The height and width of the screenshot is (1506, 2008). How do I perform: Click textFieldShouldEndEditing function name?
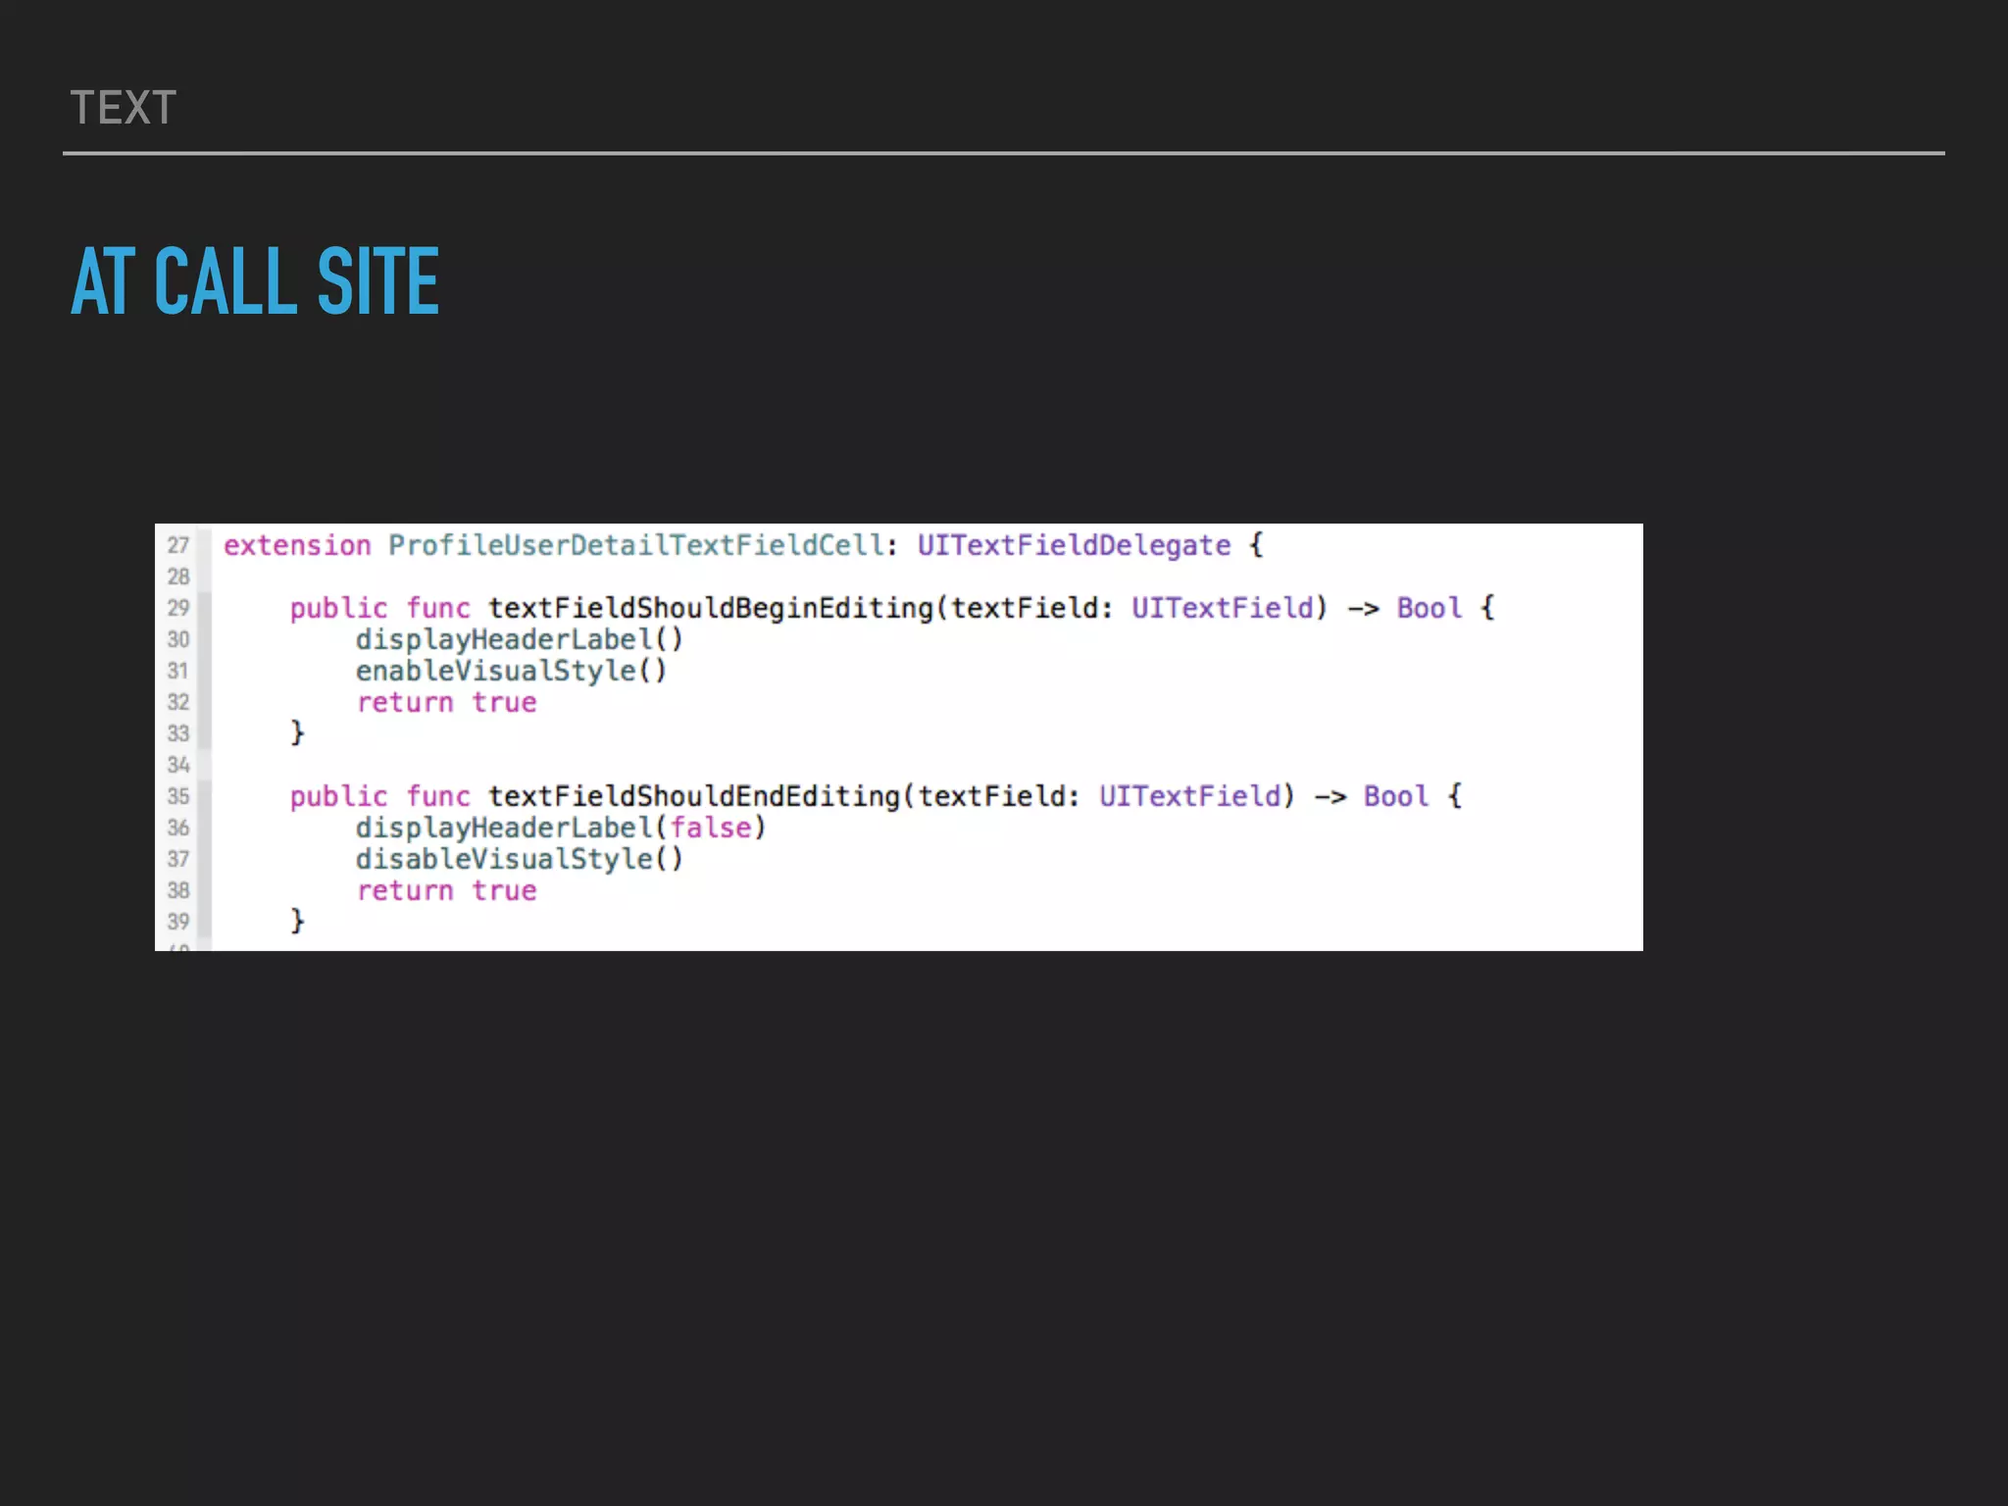click(x=694, y=796)
